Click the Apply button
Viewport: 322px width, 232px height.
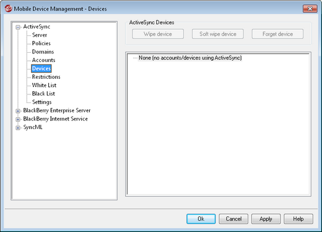[266, 219]
